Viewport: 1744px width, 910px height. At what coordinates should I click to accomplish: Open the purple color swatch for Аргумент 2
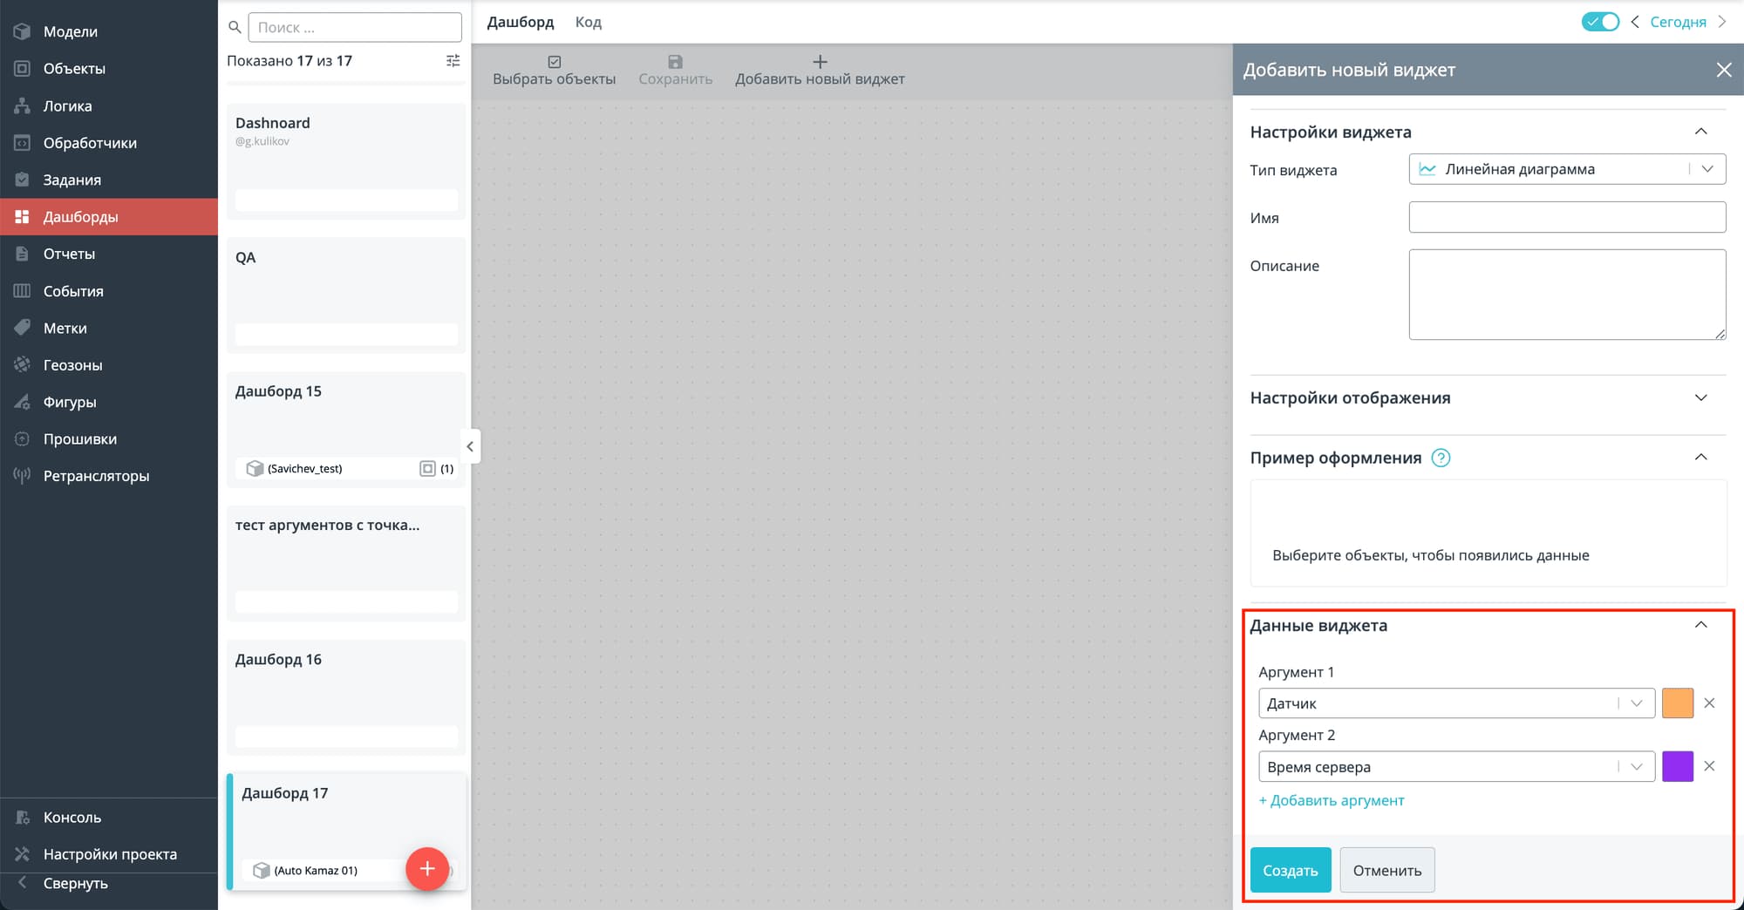[x=1677, y=766]
